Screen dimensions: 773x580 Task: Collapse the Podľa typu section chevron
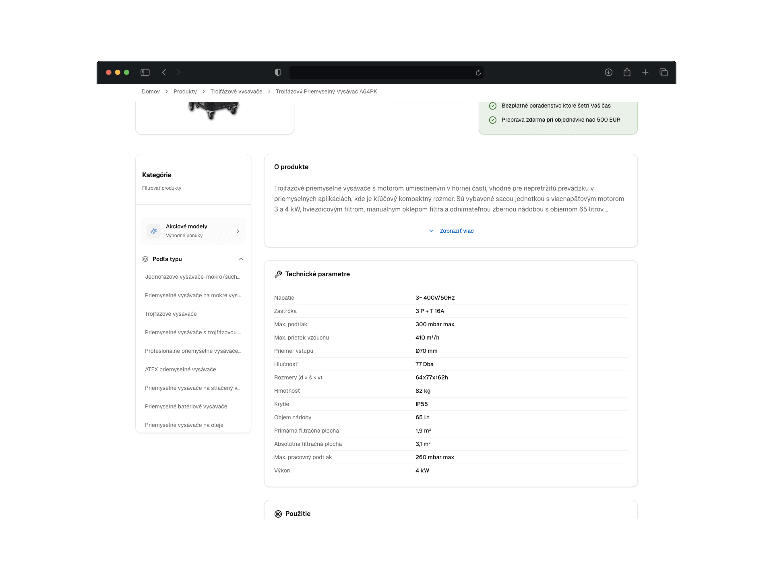(241, 259)
